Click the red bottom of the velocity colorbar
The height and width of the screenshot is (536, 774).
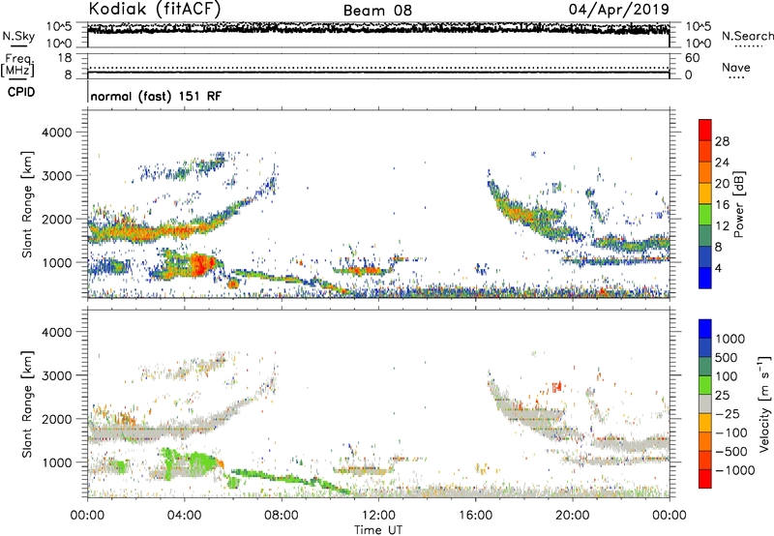point(705,479)
